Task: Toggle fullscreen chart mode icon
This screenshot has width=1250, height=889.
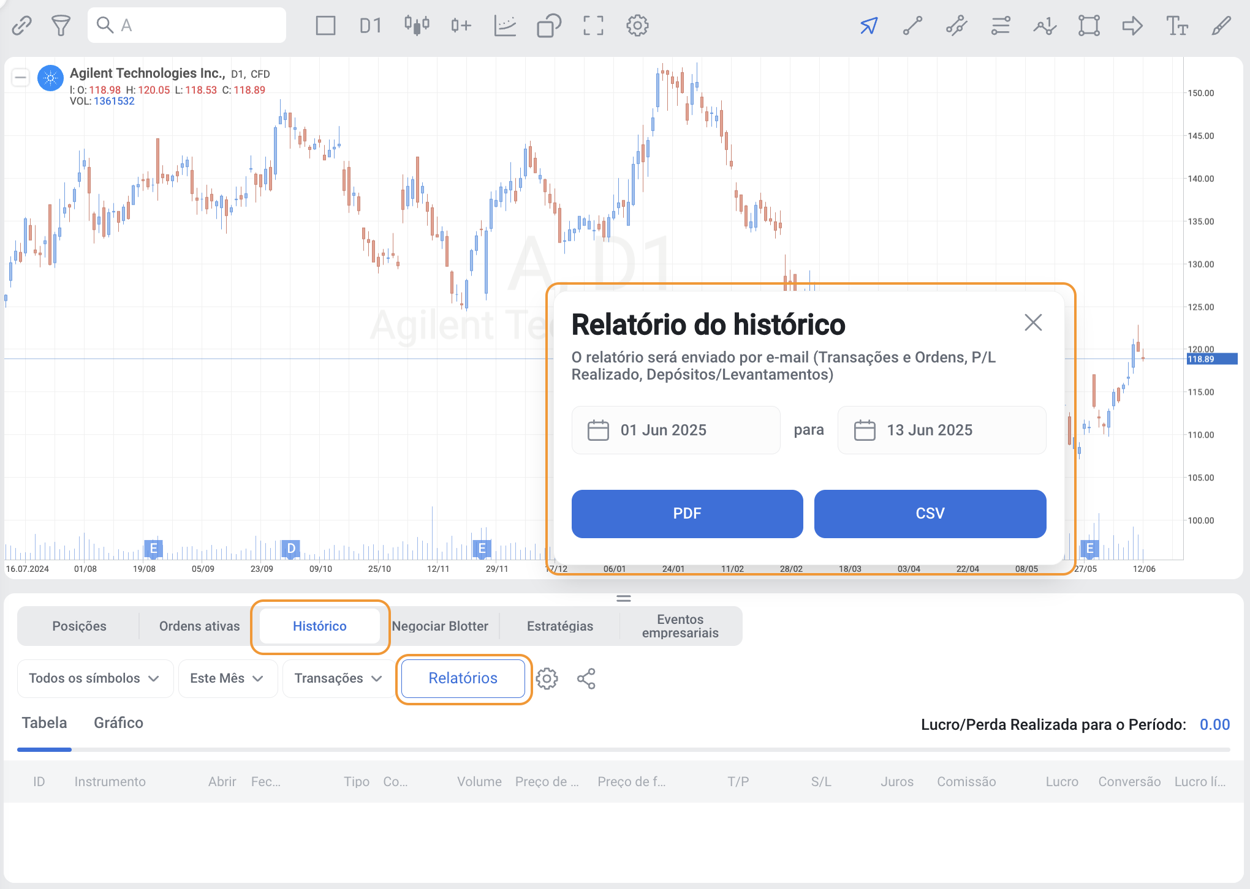Action: (593, 26)
